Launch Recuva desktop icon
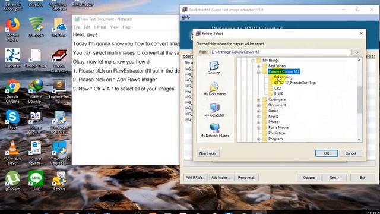 [x=59, y=181]
